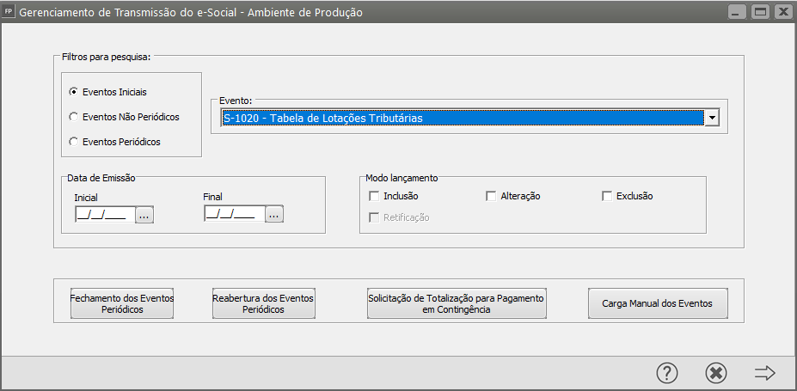
Task: Open date picker for Final date
Action: point(273,215)
